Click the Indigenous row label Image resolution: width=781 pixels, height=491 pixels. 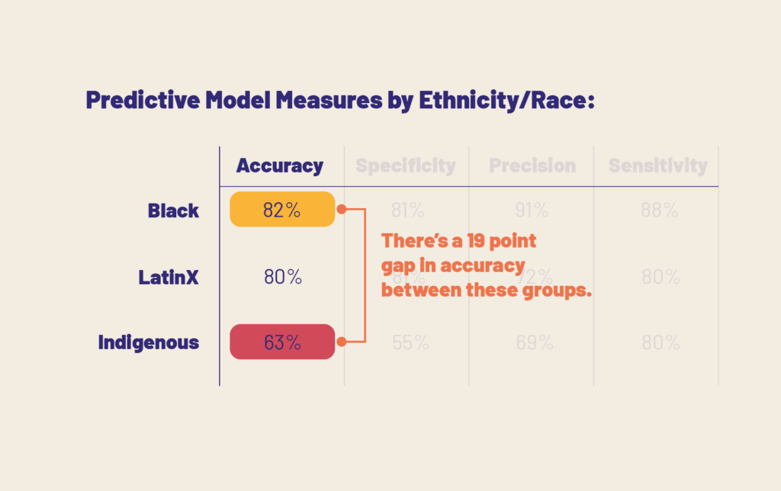click(x=149, y=342)
